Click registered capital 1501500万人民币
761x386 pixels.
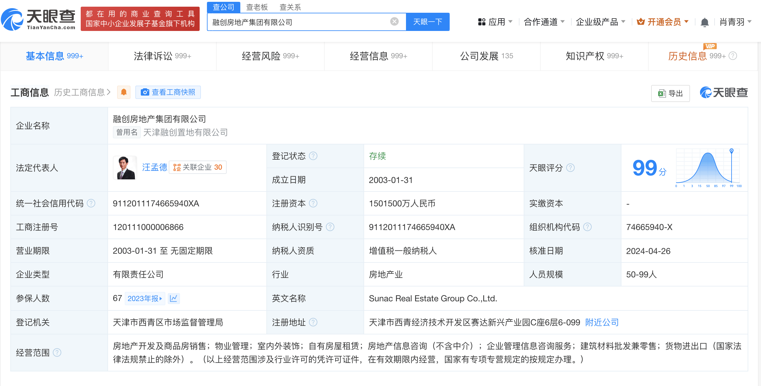(402, 203)
